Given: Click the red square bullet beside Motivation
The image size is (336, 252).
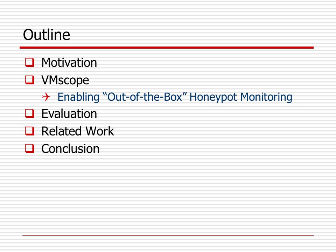Looking at the screenshot, I should tap(29, 62).
